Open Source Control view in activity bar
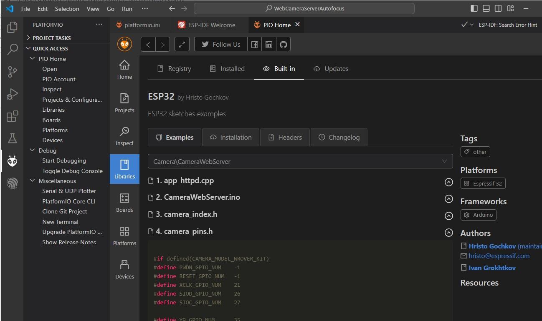 (x=12, y=72)
